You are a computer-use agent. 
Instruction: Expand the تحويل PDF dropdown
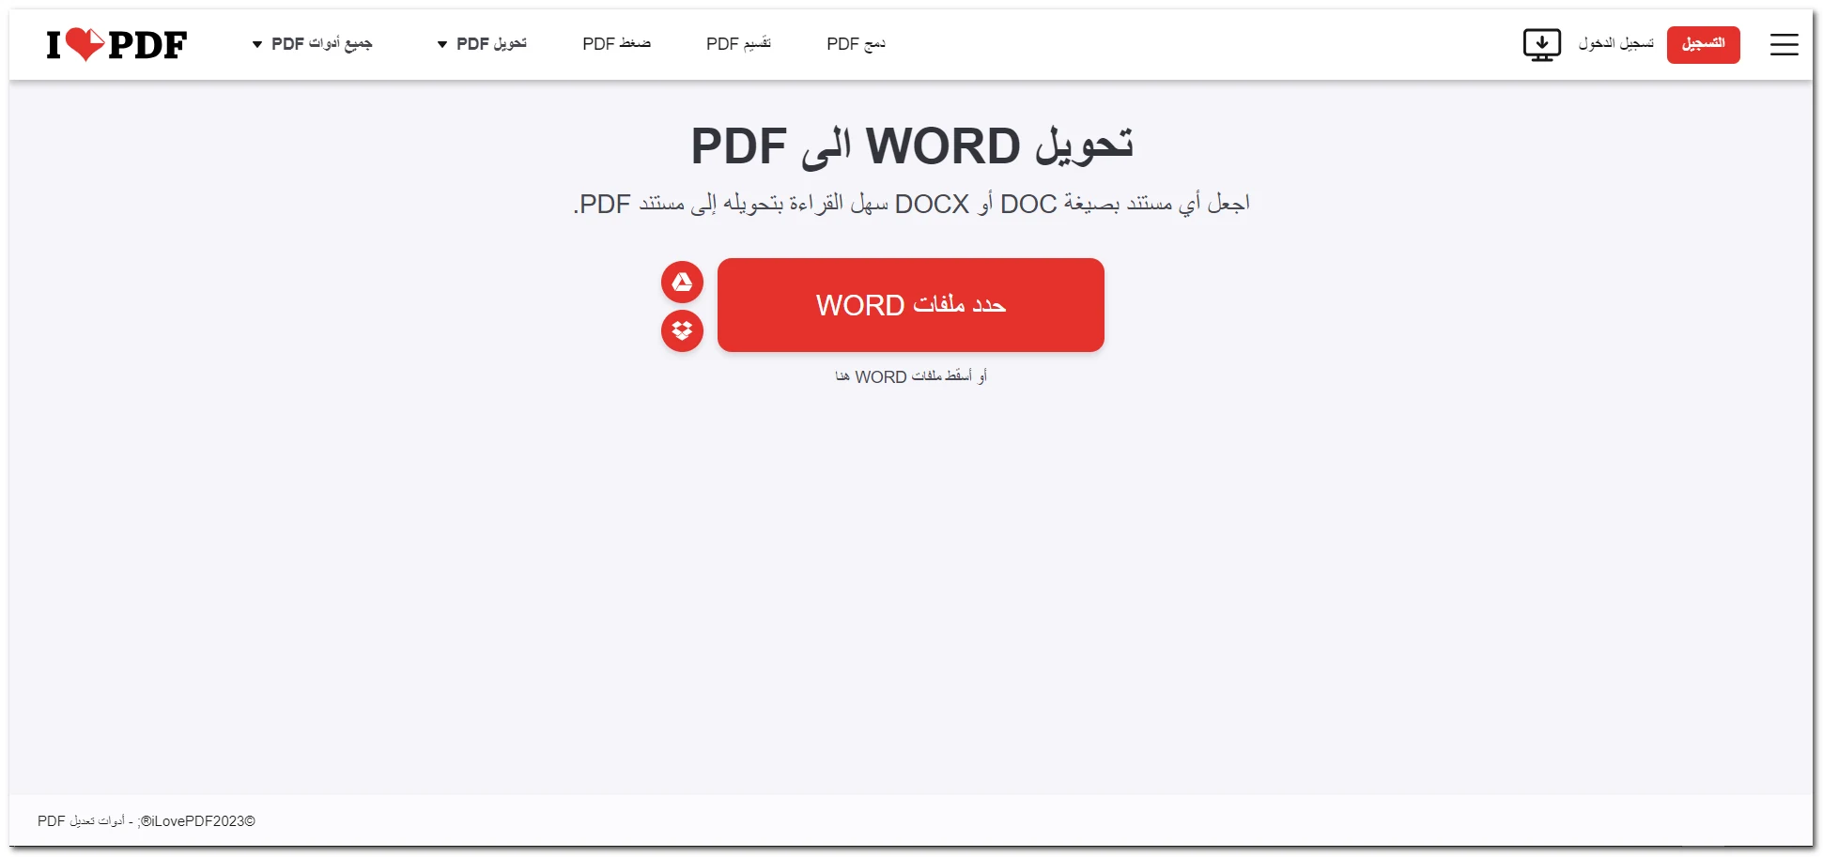(x=482, y=44)
